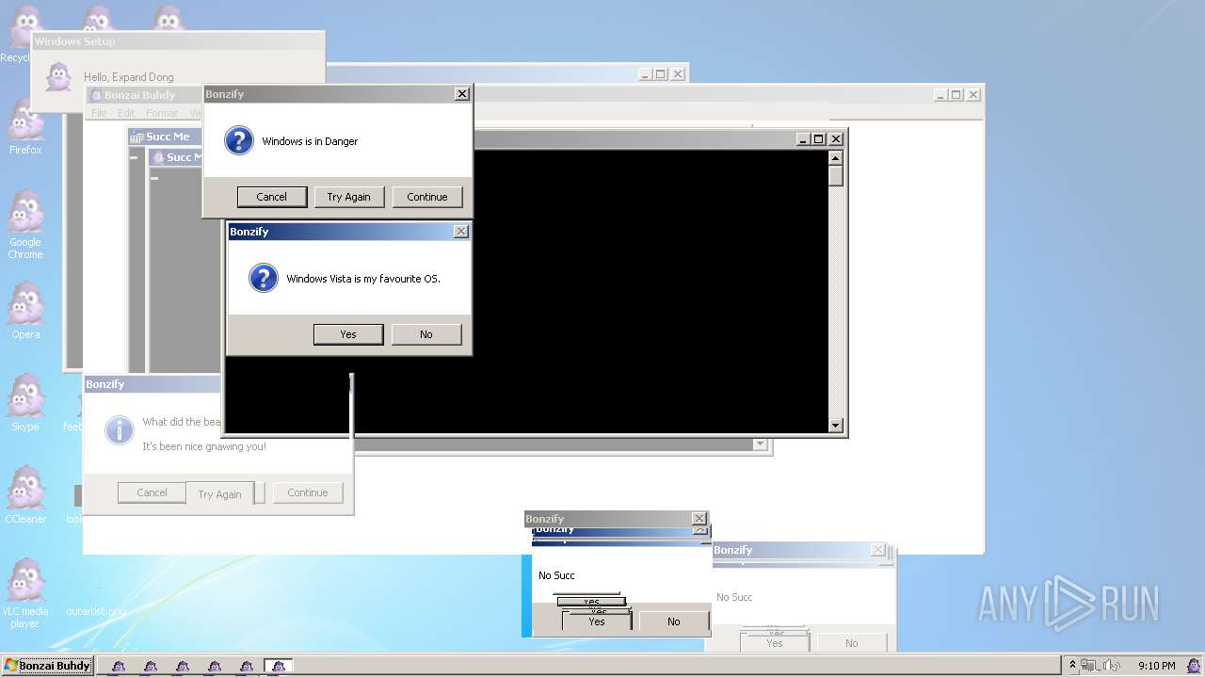
Task: Open the Skype desktop shortcut
Action: click(25, 404)
